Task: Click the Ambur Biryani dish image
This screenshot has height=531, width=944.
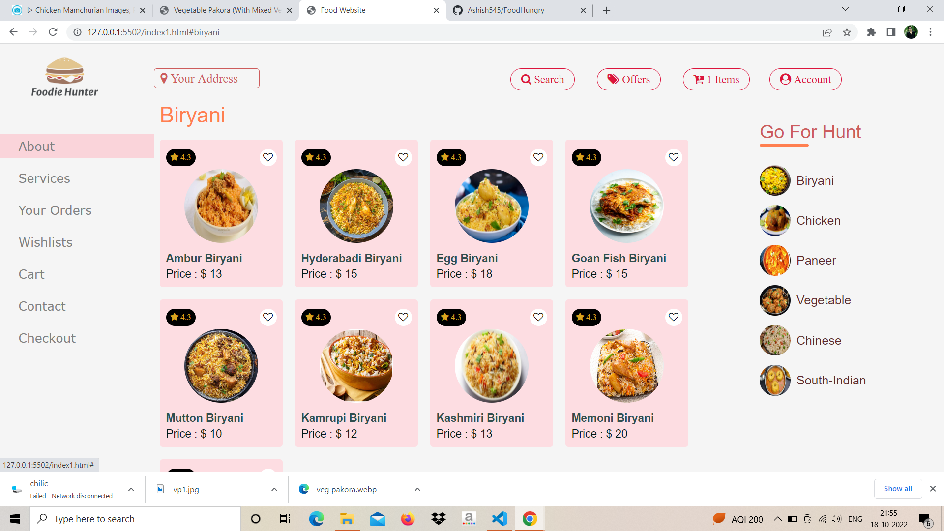Action: point(221,206)
